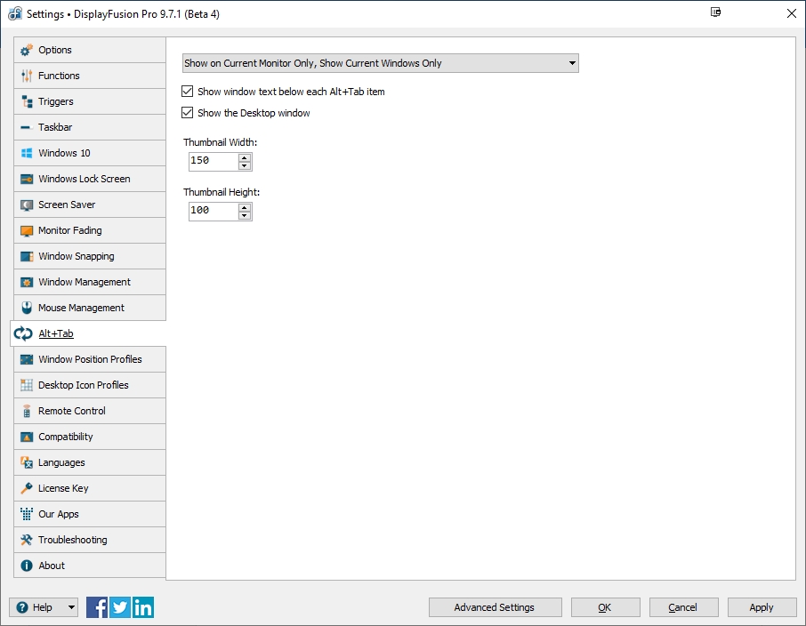Image resolution: width=806 pixels, height=626 pixels.
Task: Uncheck Show the Desktop window
Action: coord(188,113)
